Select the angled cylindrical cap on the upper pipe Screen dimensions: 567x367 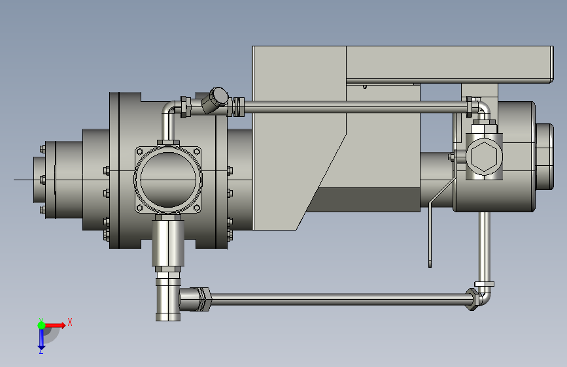(216, 99)
